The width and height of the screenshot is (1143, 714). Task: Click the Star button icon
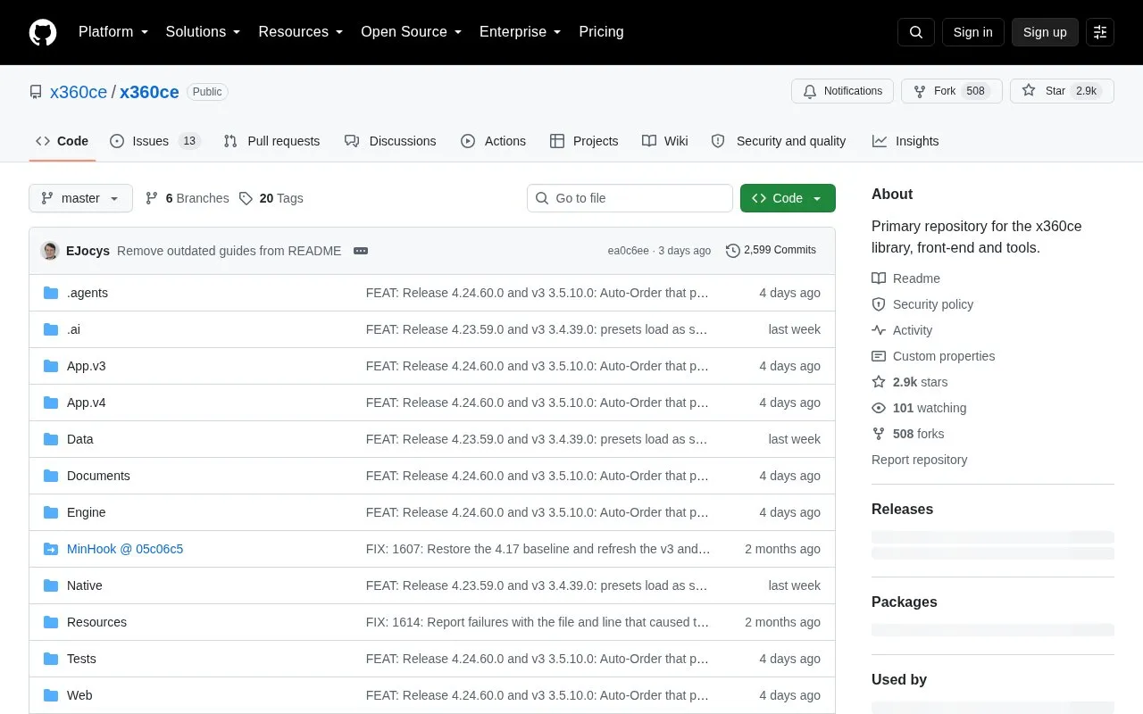pyautogui.click(x=1029, y=91)
